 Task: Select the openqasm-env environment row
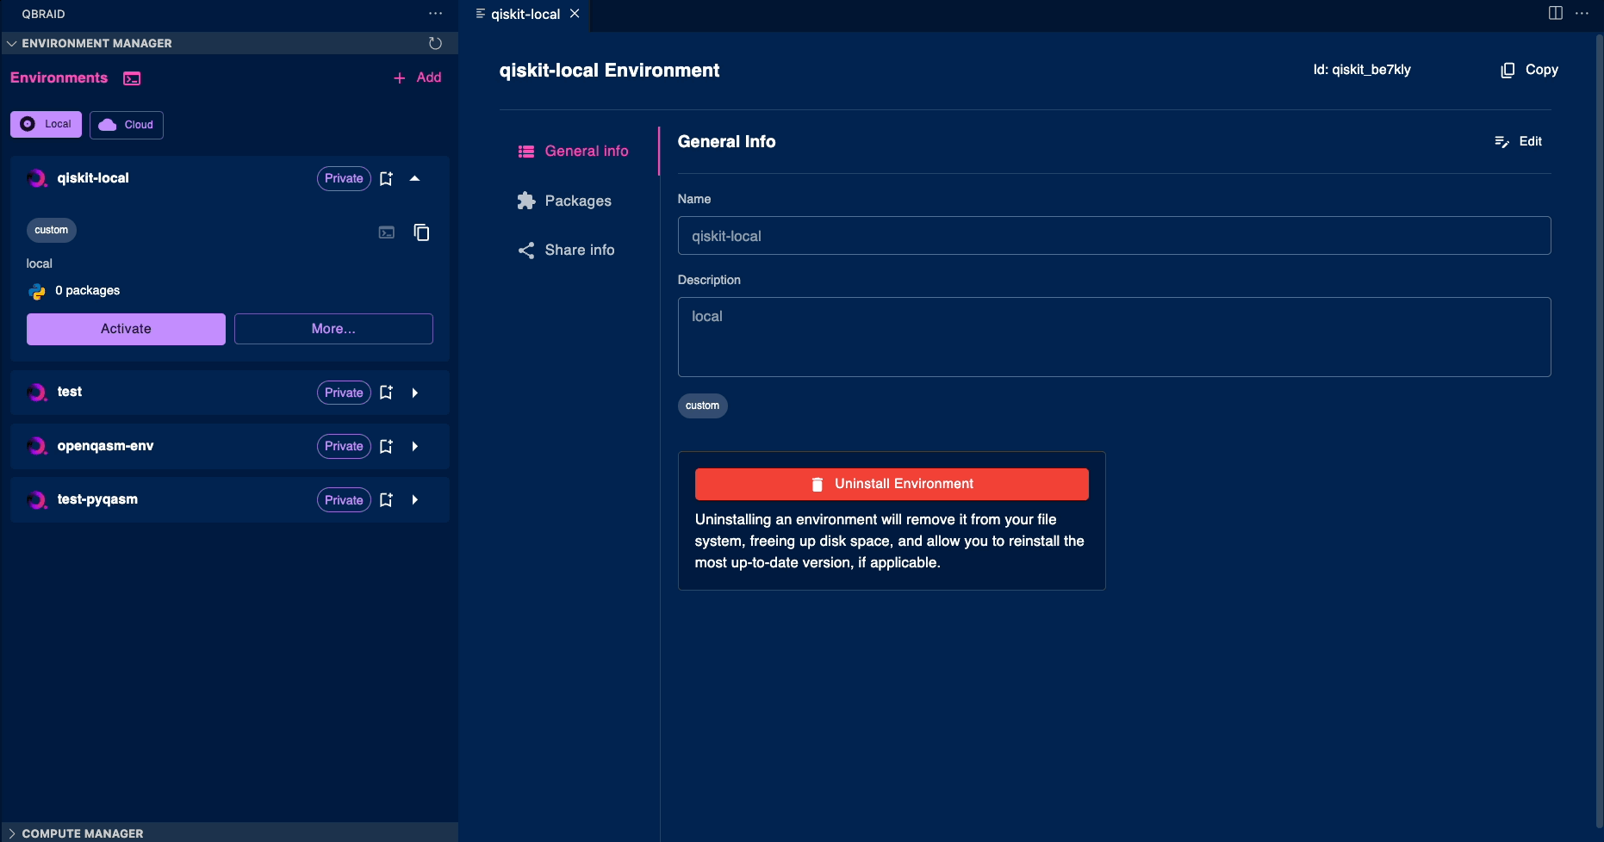pyautogui.click(x=230, y=446)
